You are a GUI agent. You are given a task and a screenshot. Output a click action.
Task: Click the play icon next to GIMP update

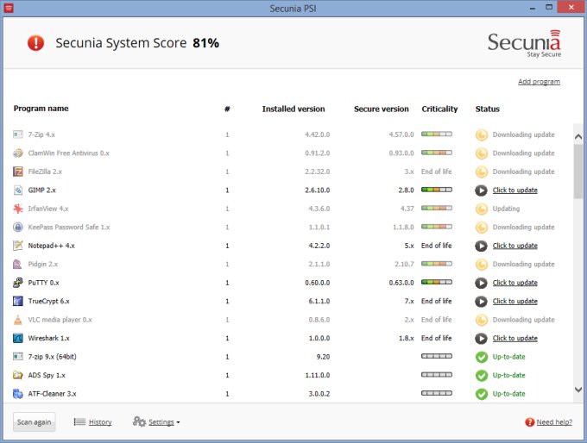482,190
